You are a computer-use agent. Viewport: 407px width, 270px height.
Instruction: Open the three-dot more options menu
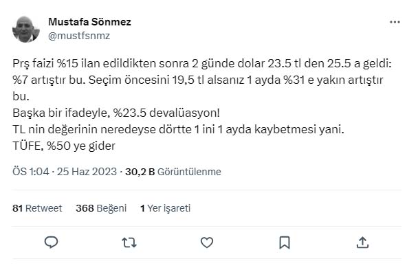[x=395, y=22]
